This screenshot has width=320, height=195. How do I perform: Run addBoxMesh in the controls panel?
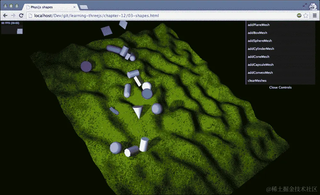280,33
